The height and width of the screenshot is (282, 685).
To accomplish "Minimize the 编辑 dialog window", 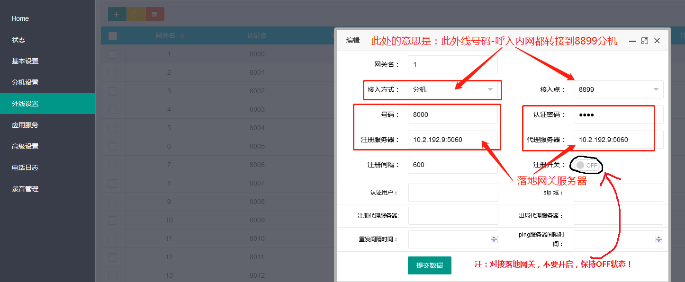I will coord(632,41).
